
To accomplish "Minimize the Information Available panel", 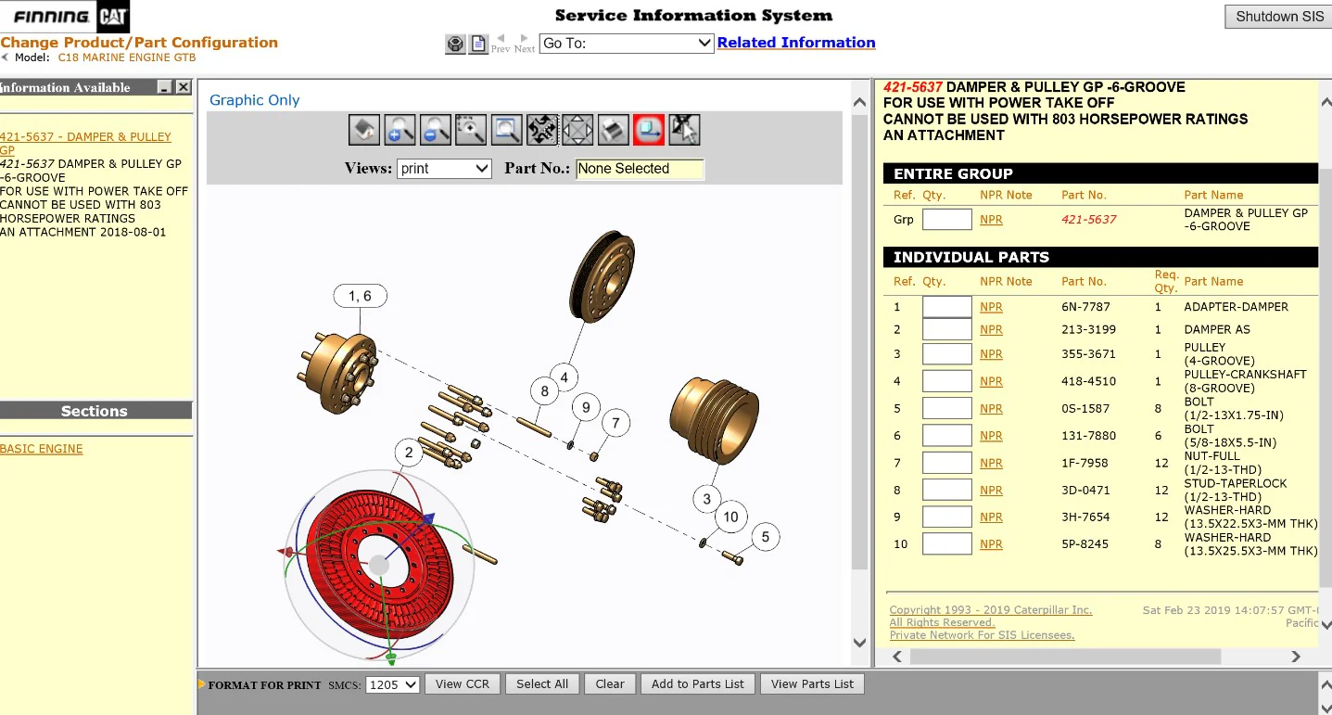I will (x=164, y=87).
